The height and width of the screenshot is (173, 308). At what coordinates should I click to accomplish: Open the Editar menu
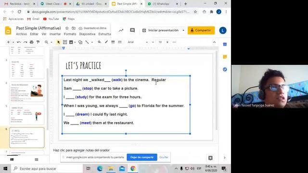pyautogui.click(x=34, y=34)
